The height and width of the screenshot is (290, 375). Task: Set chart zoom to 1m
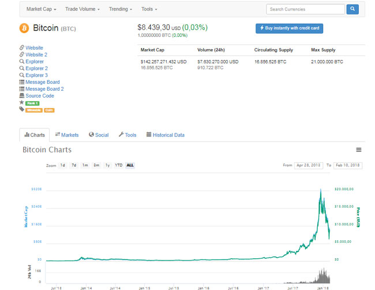tap(85, 165)
